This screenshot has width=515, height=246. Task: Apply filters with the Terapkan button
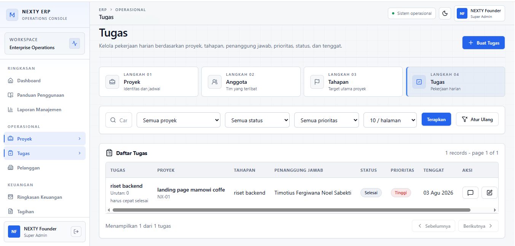[436, 120]
